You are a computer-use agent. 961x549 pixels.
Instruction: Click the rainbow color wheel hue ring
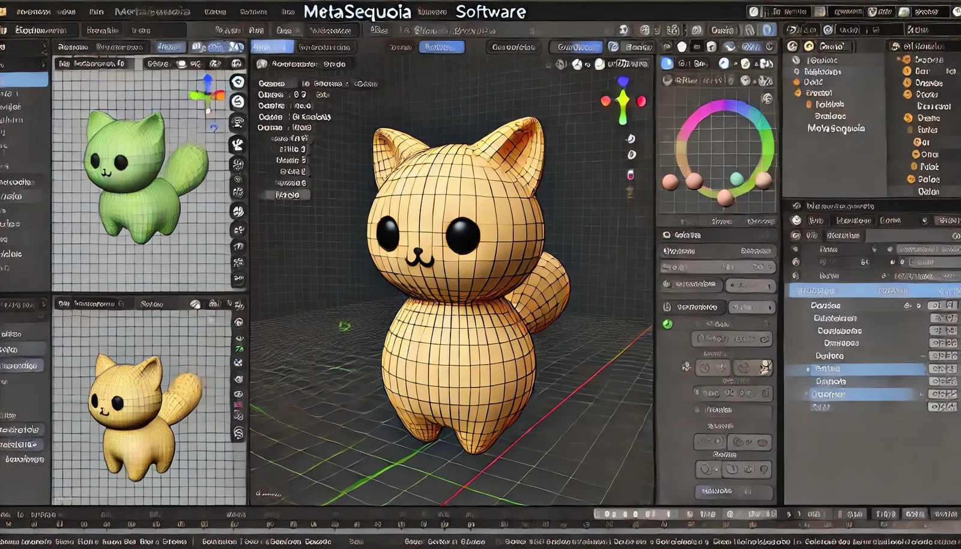pos(724,148)
